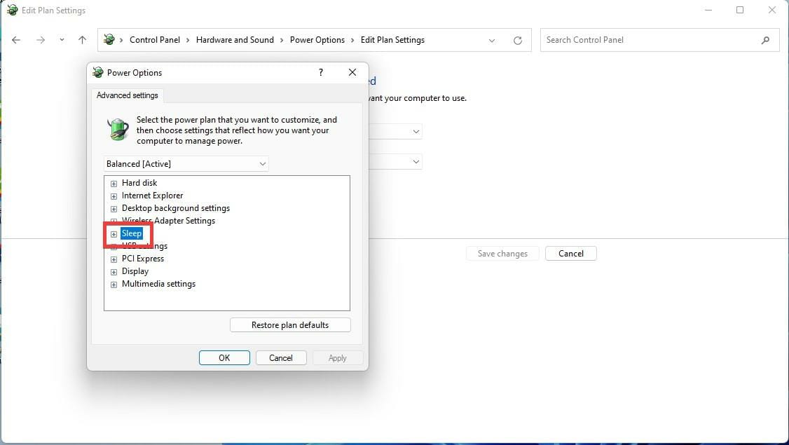The image size is (789, 445).
Task: Click the up one level arrow
Action: pyautogui.click(x=82, y=40)
